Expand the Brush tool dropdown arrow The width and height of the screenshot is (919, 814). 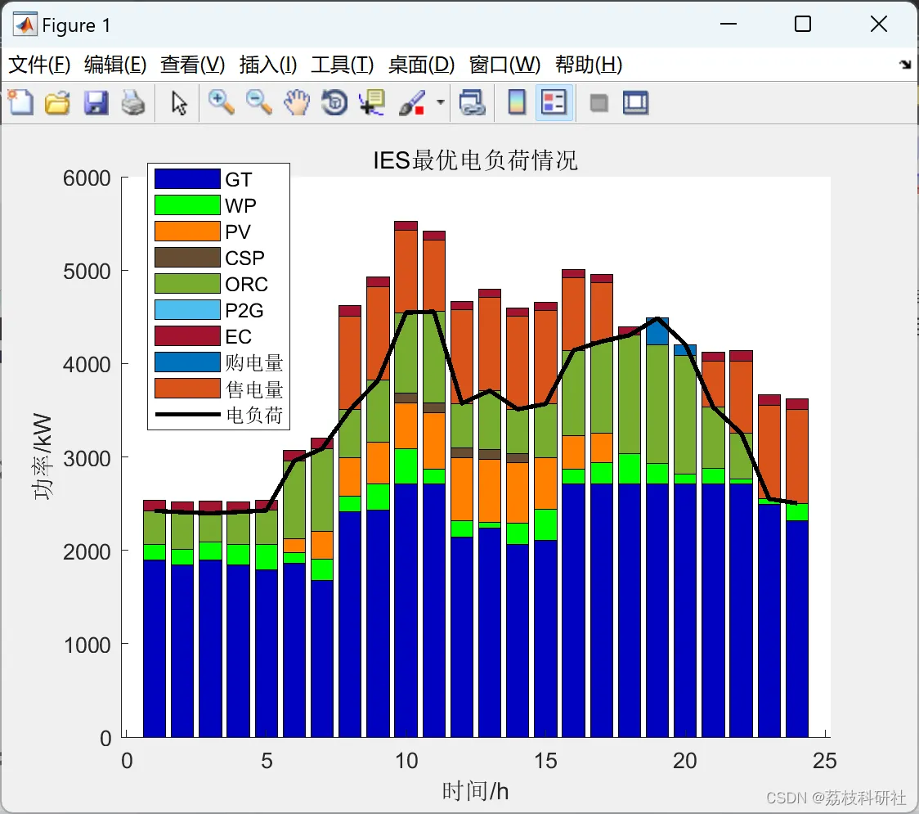pos(441,102)
